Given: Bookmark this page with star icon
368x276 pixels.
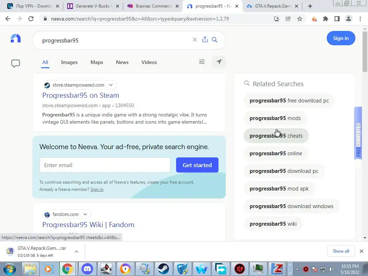Looking at the screenshot, I should click(x=300, y=19).
